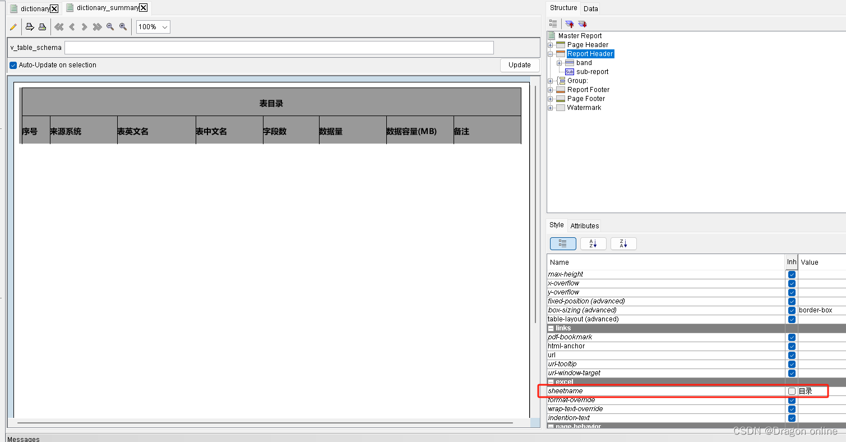Open the Structure tab
This screenshot has width=846, height=442.
point(563,7)
